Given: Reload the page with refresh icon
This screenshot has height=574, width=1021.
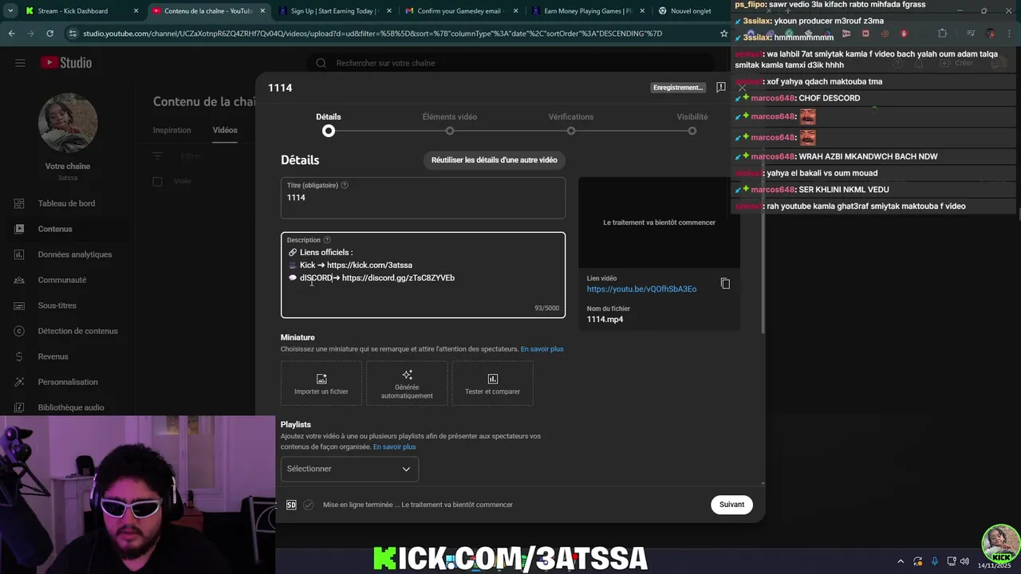Looking at the screenshot, I should pyautogui.click(x=49, y=33).
